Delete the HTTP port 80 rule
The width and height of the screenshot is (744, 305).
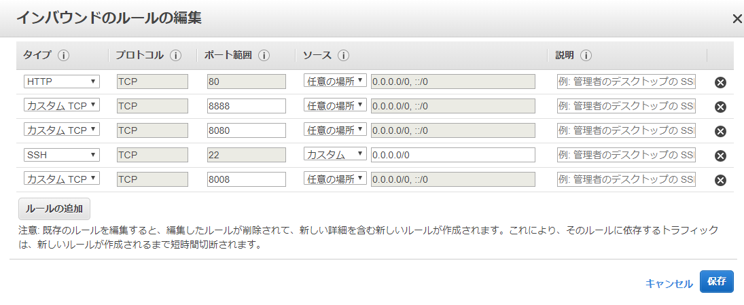720,82
